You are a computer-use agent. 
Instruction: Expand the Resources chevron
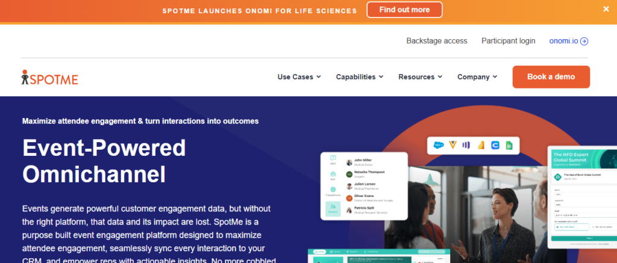(x=440, y=76)
